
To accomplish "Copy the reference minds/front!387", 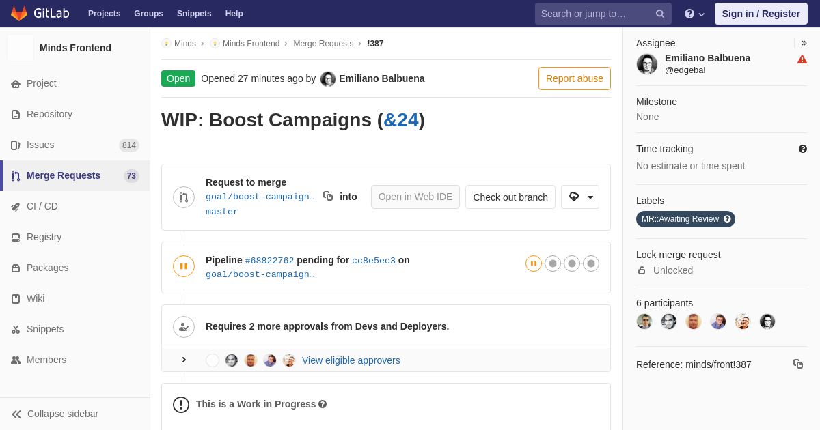I will point(798,364).
